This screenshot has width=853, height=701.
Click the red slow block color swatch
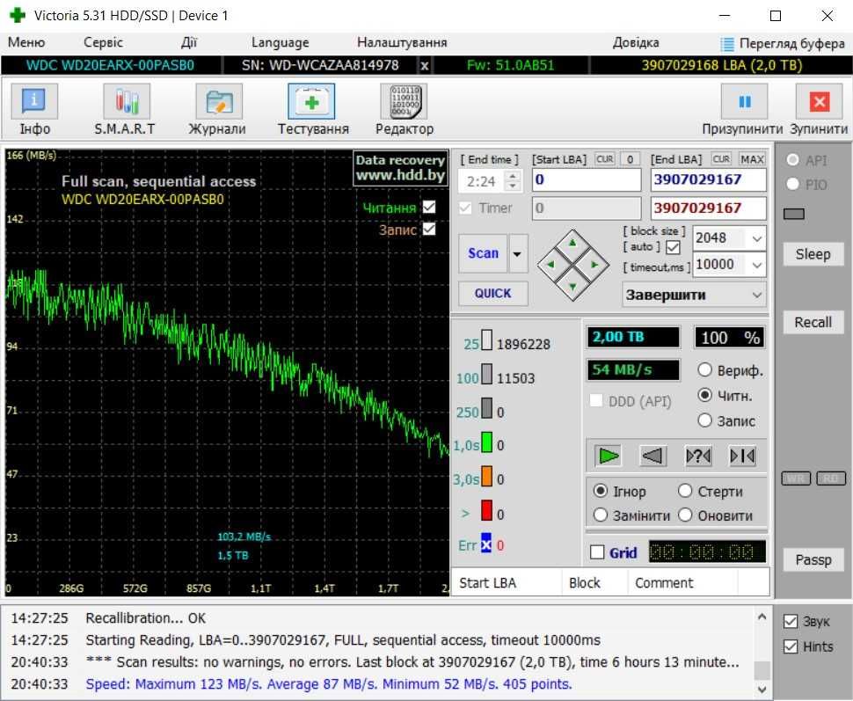pos(487,510)
